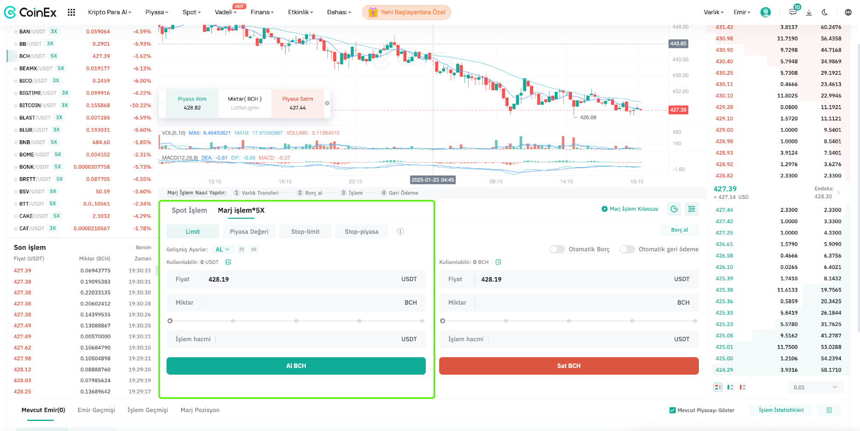
Task: Open the 0.01 depth precision dropdown
Action: click(x=815, y=387)
